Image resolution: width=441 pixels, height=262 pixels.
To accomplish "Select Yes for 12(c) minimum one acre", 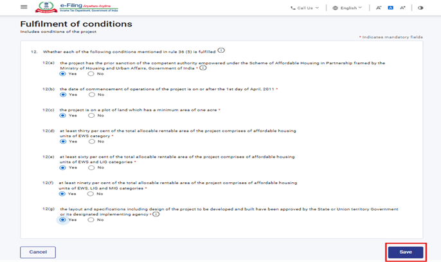I will pos(63,116).
